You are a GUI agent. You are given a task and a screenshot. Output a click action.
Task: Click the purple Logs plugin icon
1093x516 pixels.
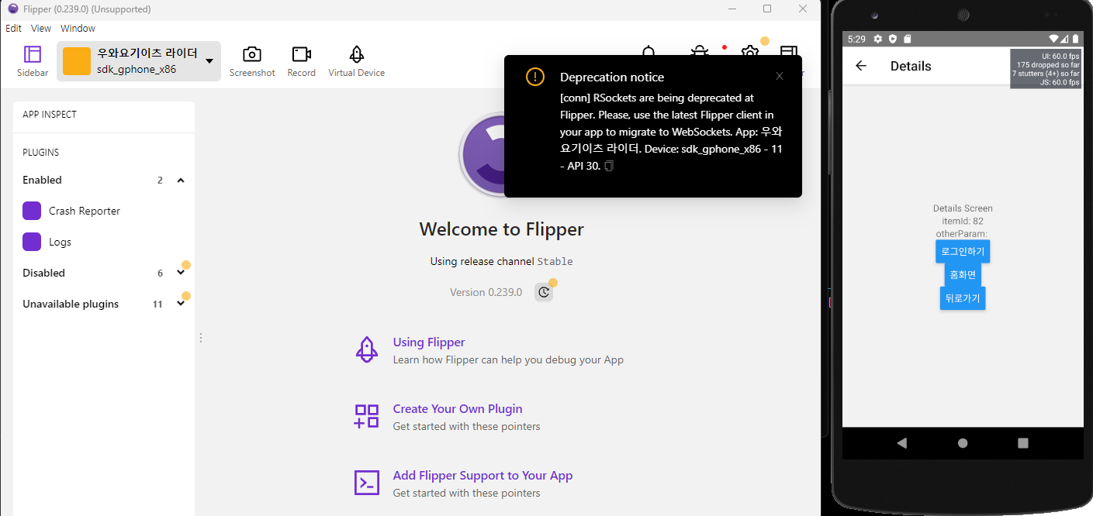[x=32, y=242]
